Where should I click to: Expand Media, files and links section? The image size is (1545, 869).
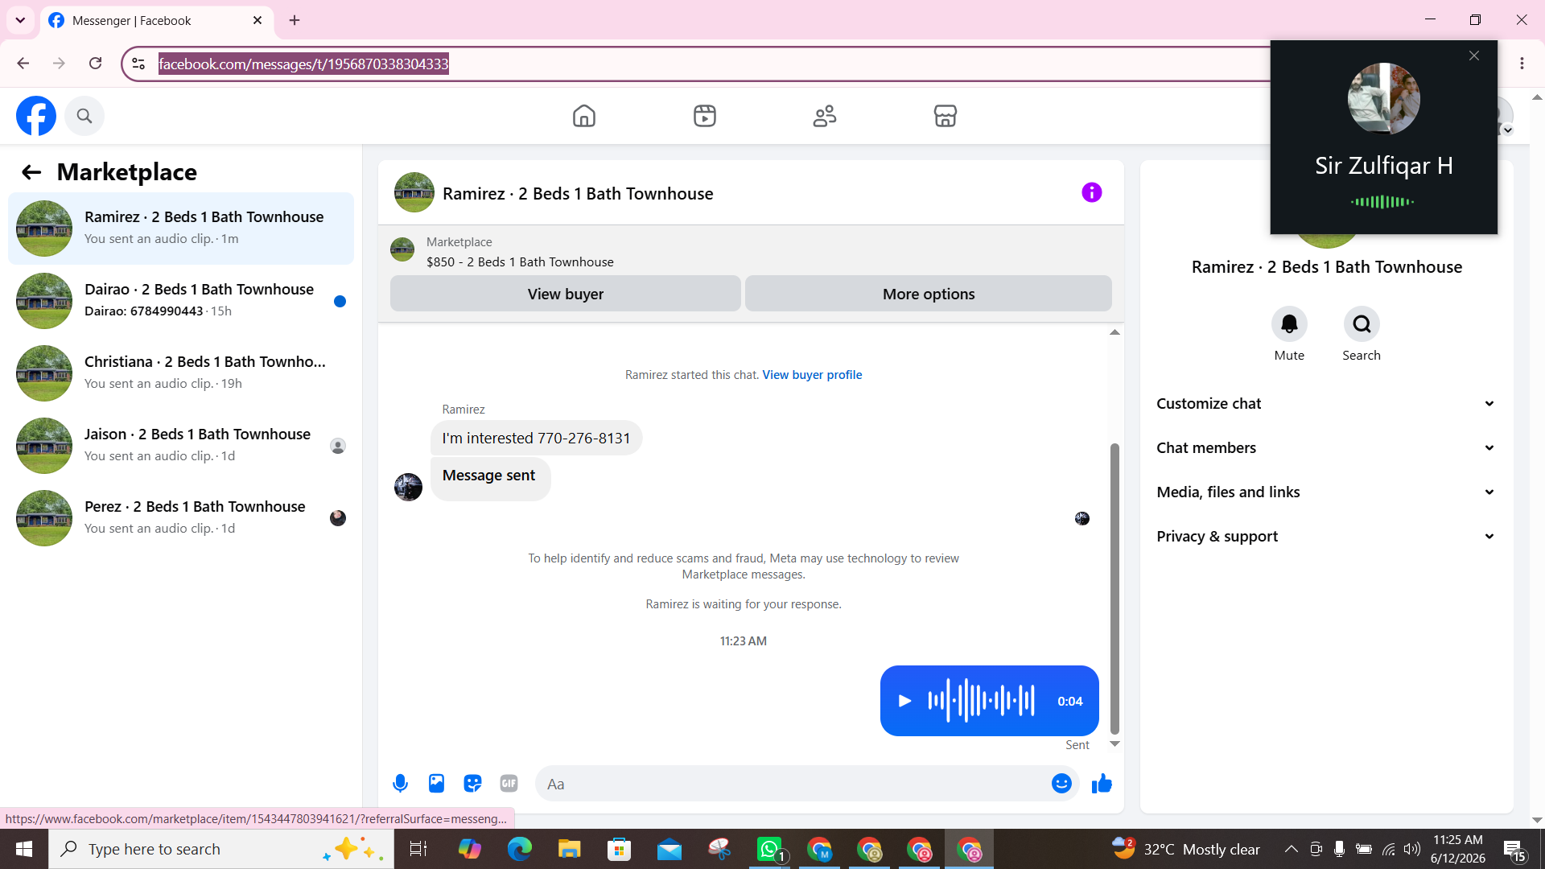[x=1326, y=492]
